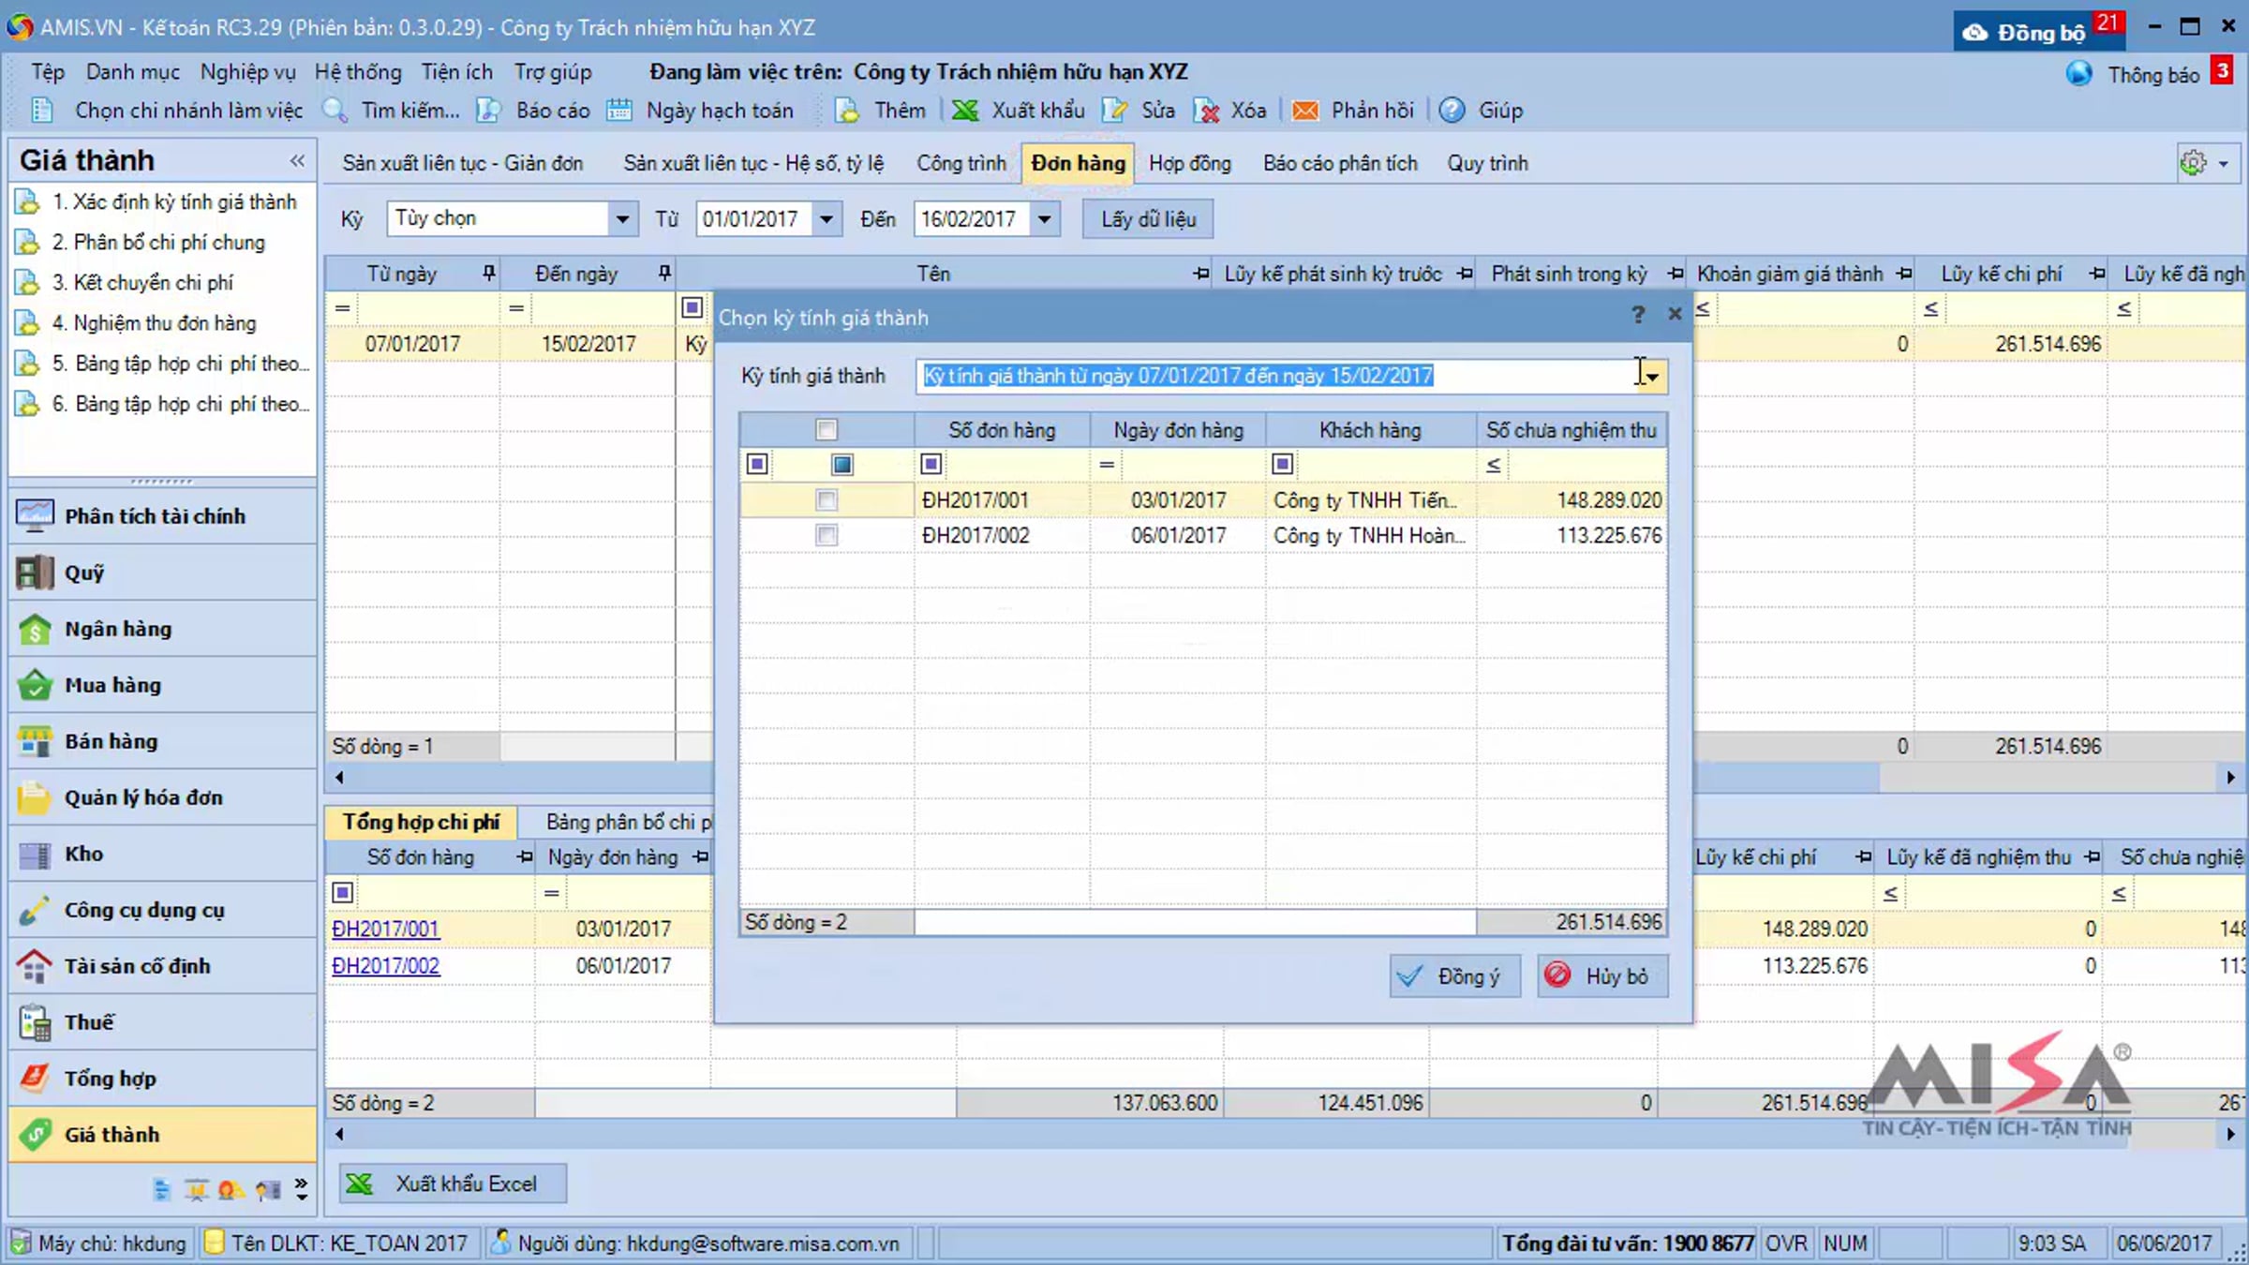
Task: Open the Quản lý hóa đơn icon
Action: pyautogui.click(x=35, y=797)
